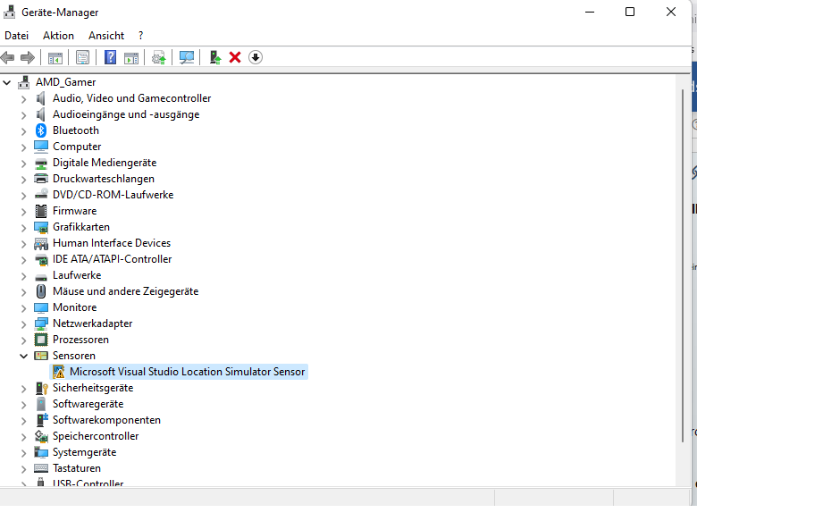Click the warning icon of Location Simulator Sensor

click(x=58, y=372)
